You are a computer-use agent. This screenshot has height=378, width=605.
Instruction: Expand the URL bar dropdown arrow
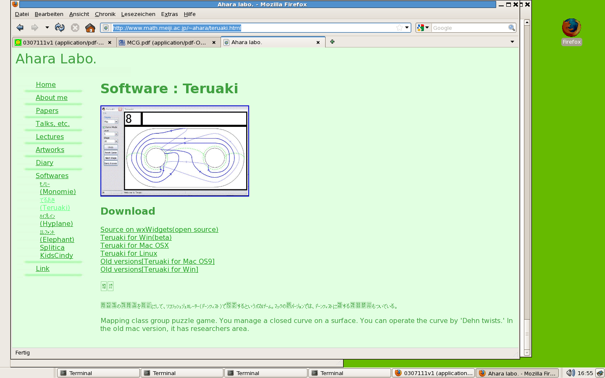[407, 28]
